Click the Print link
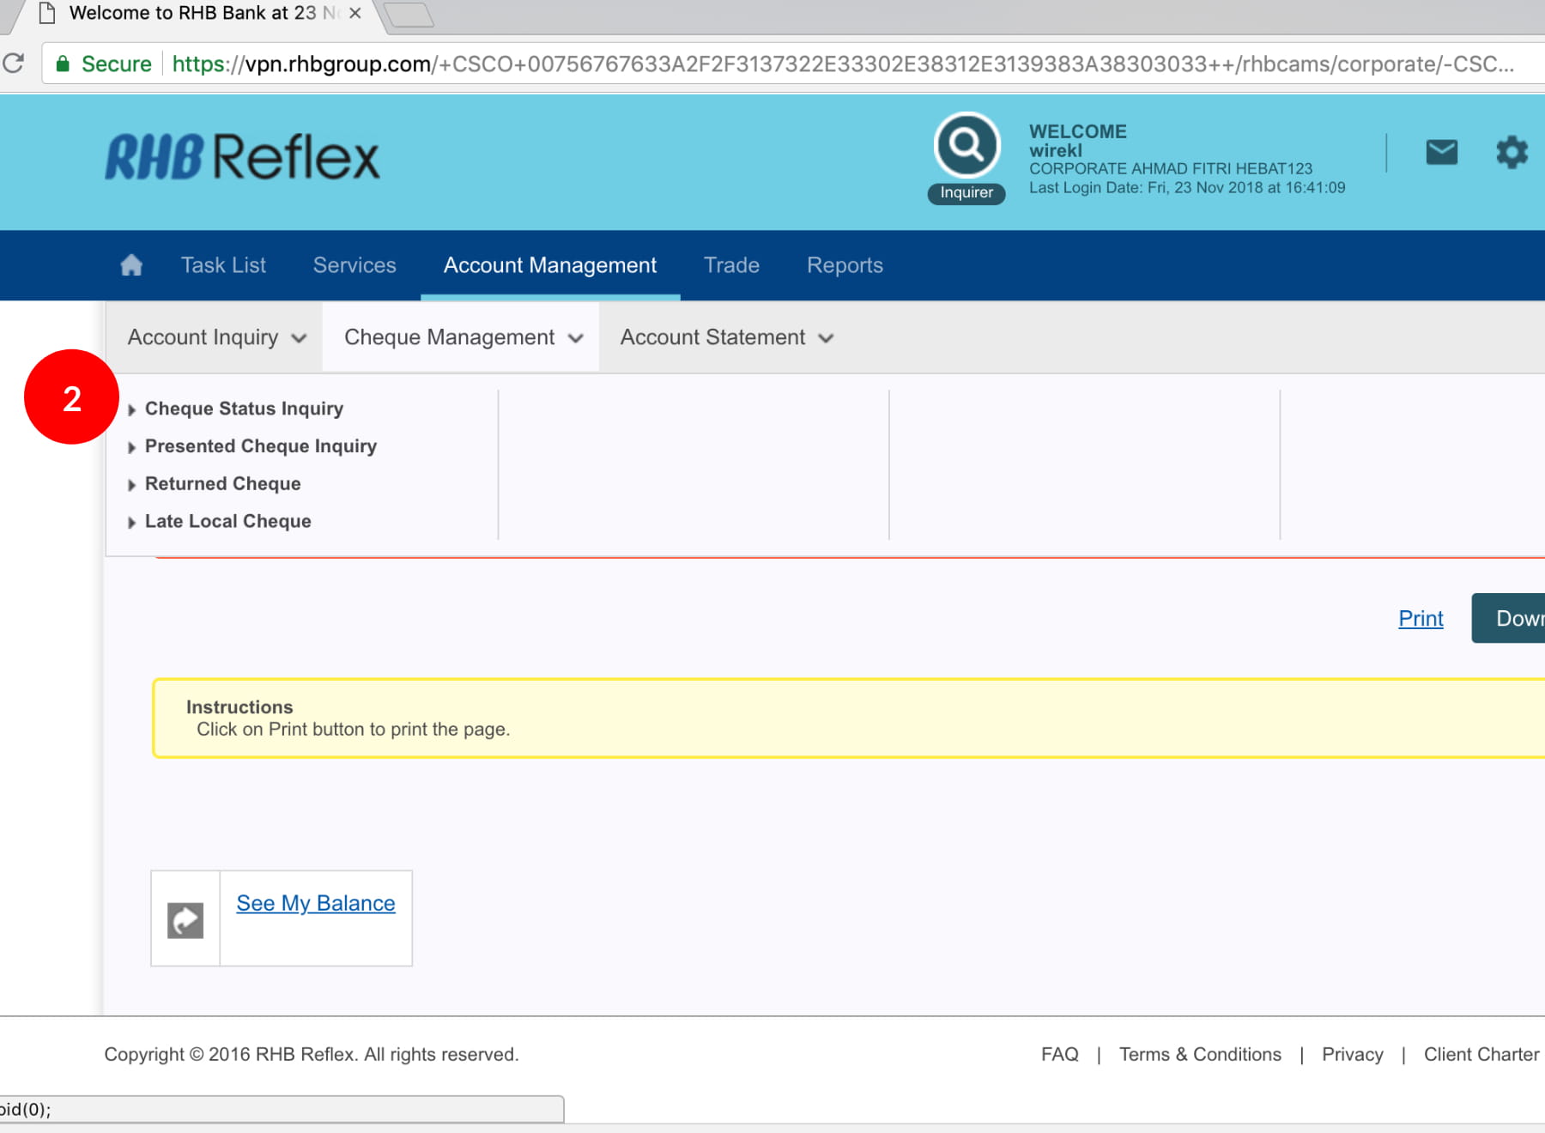Screen dimensions: 1545x1133 click(1421, 619)
